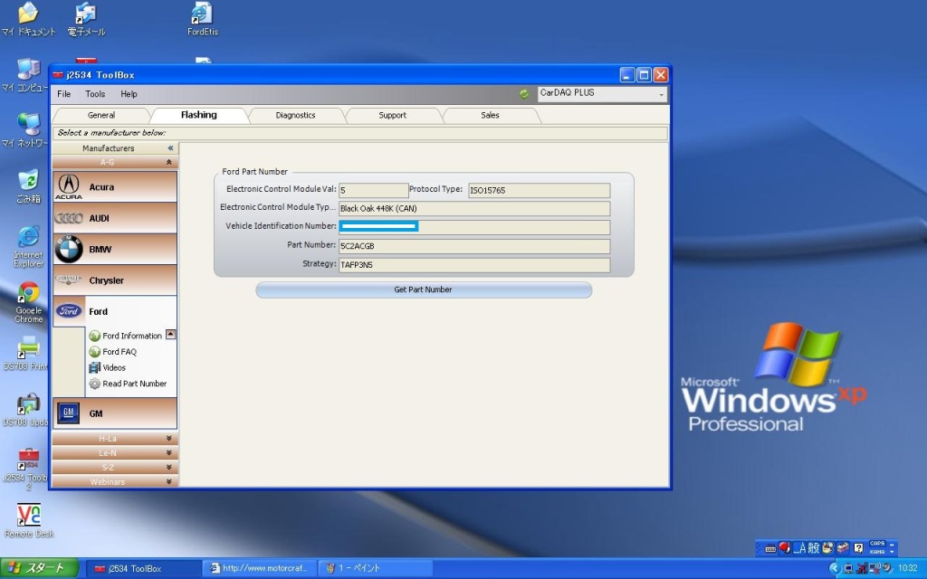
Task: Expand the Webinars group
Action: [x=115, y=481]
